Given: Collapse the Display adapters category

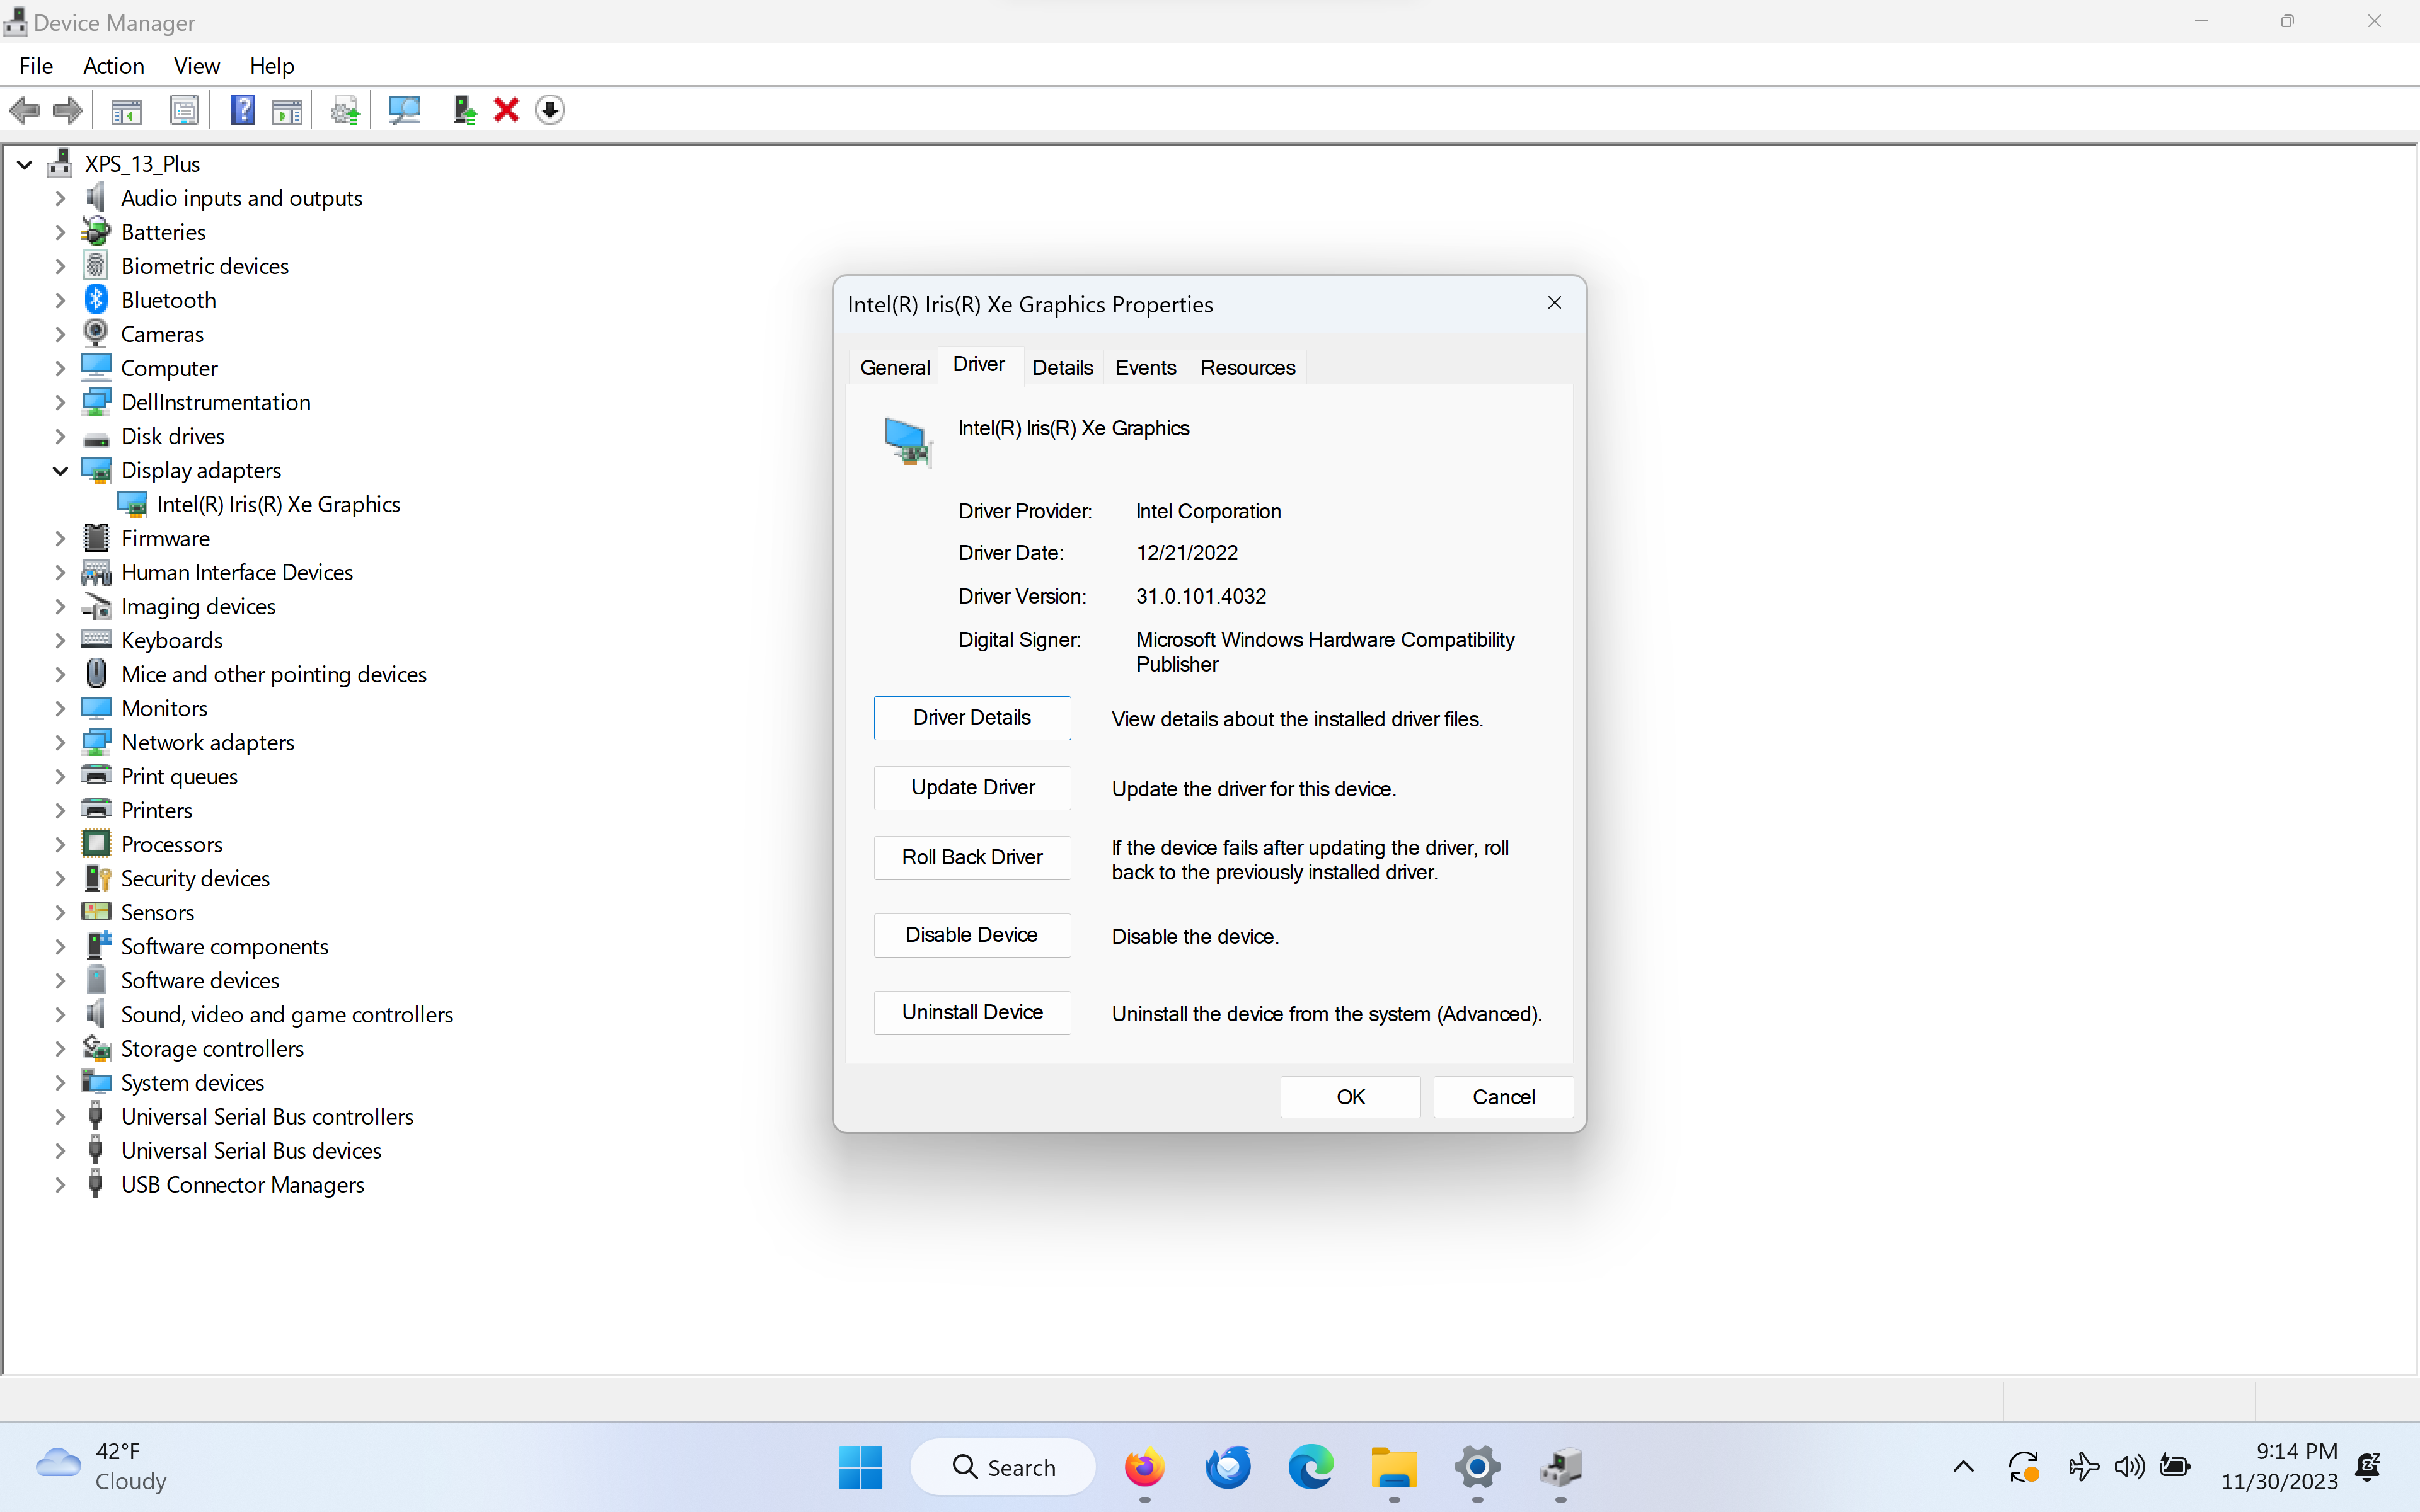Looking at the screenshot, I should point(60,470).
